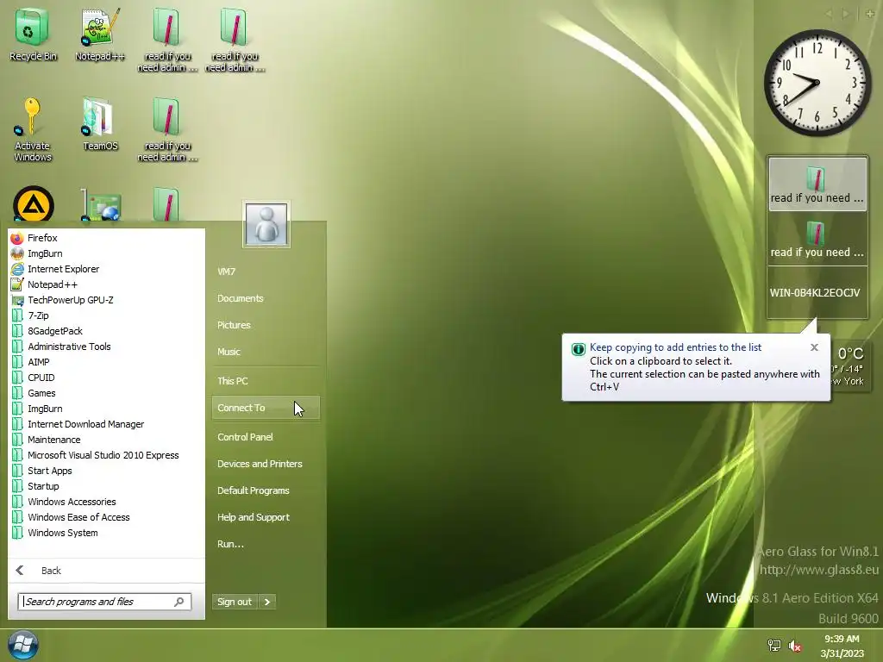Click the add gadget plus icon
This screenshot has height=662, width=883.
(869, 14)
